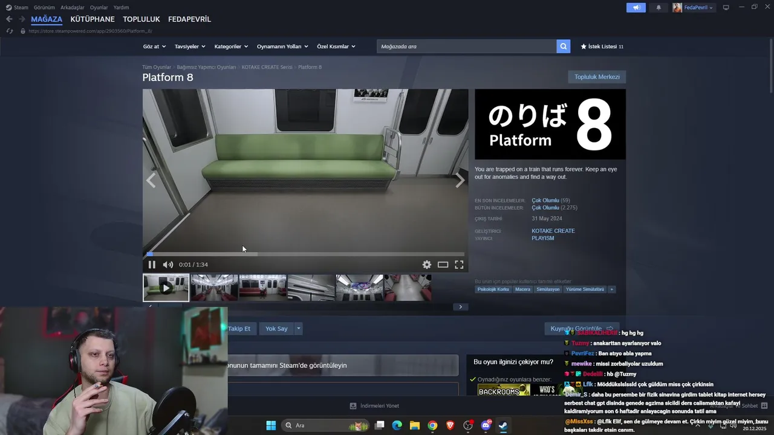
Task: Open the TOPLULUK tab
Action: click(x=141, y=19)
